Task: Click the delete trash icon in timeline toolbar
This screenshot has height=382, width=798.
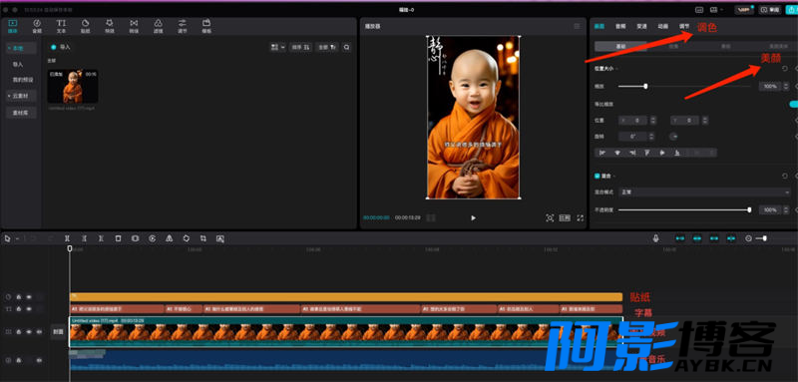Action: point(118,238)
